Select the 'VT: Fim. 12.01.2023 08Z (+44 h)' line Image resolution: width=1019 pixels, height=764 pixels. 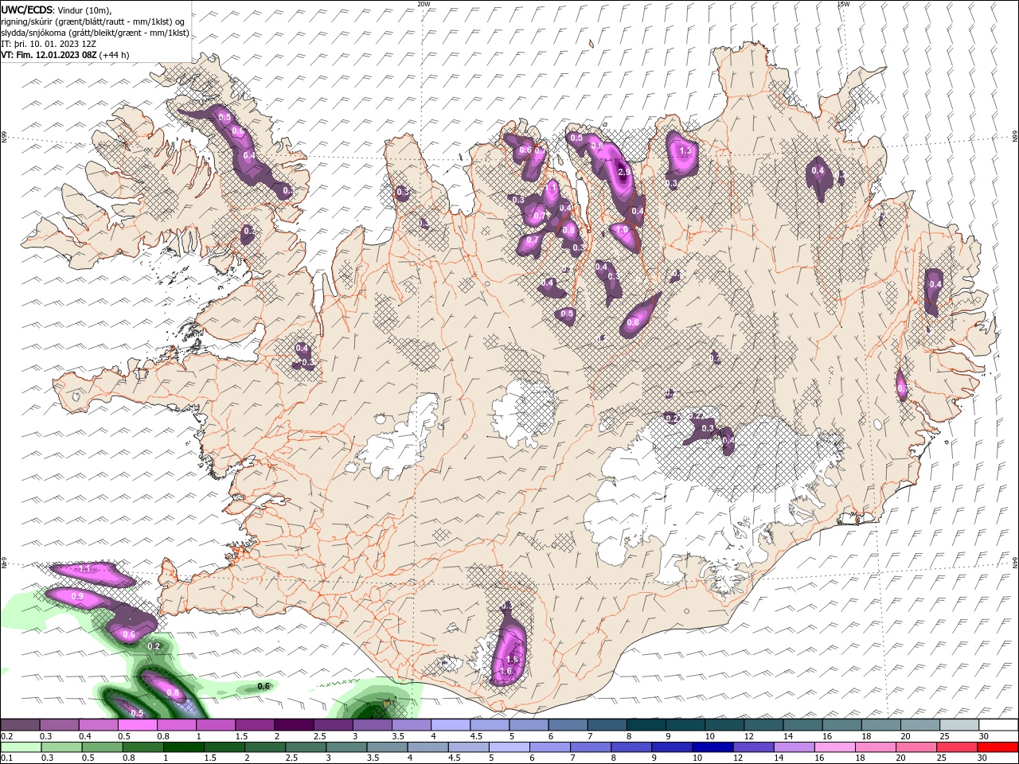(64, 55)
